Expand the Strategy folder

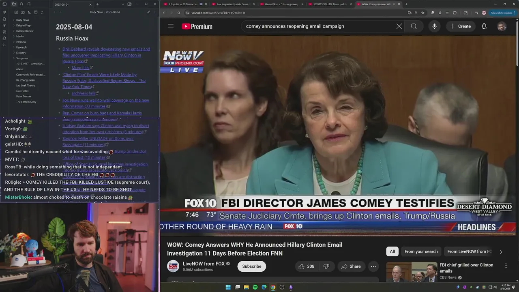(21, 53)
